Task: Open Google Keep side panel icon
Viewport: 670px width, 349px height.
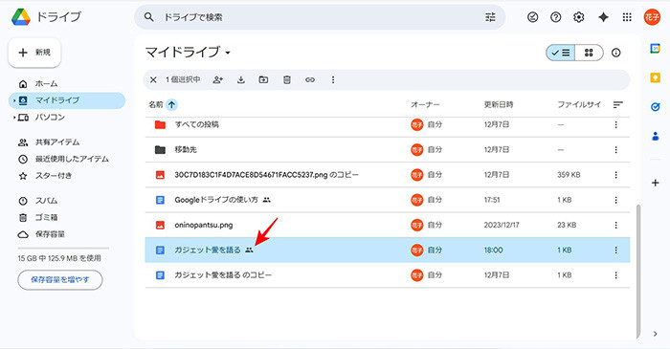Action: [655, 77]
